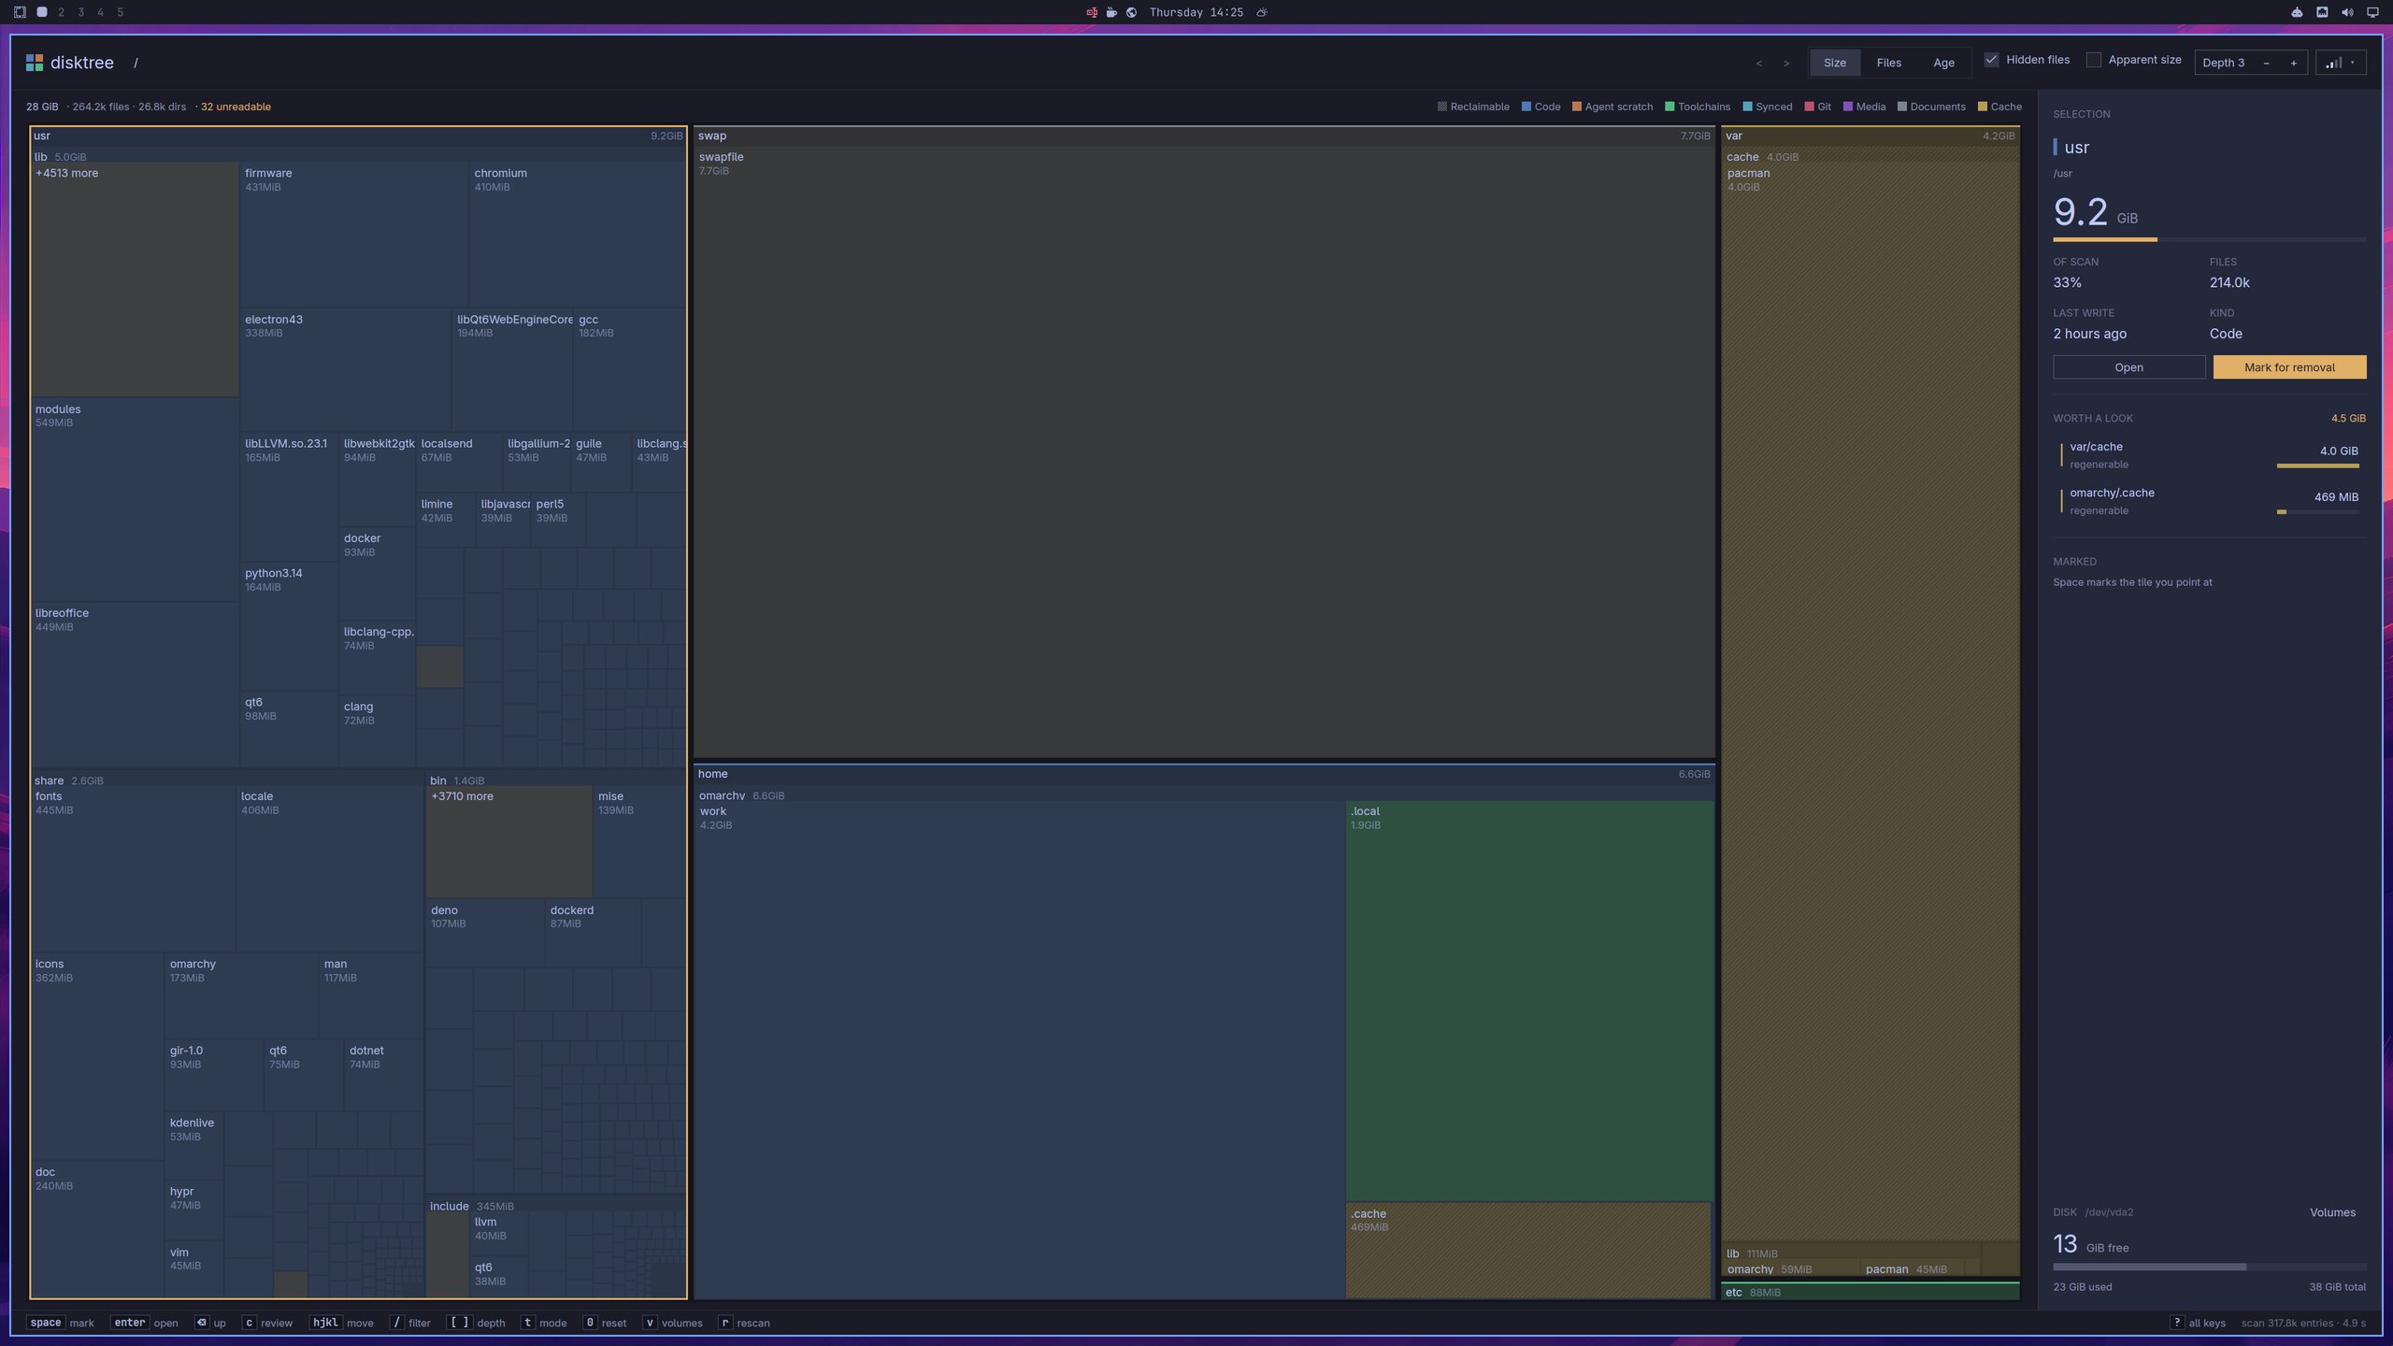
Task: Click the Reclaimable legend swatch
Action: click(1441, 107)
